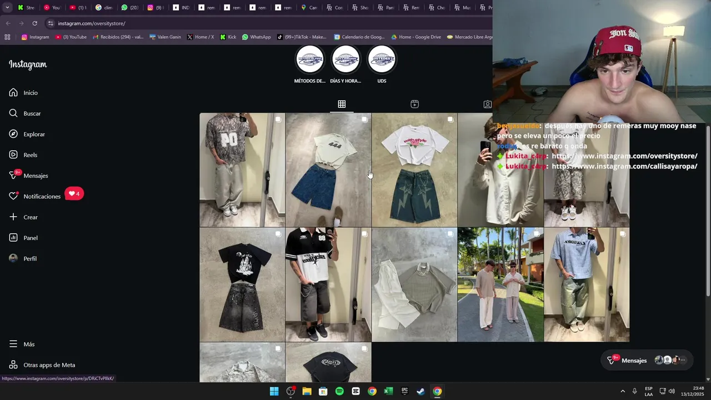Open volume control in system tray
Viewport: 711px width, 400px height.
tap(672, 391)
